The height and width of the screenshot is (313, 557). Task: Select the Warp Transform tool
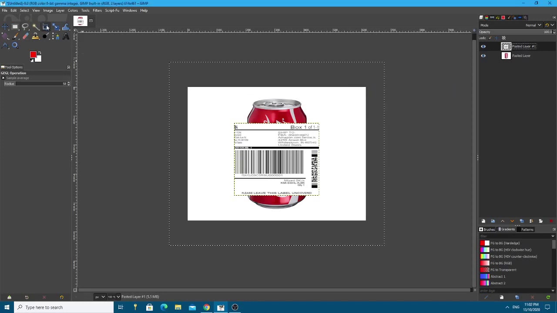[66, 27]
